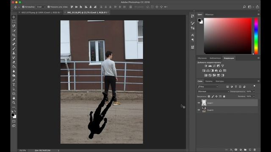Image resolution: width=271 pixels, height=152 pixels.
Task: Switch to the 6021.970.png document tab
Action: pyautogui.click(x=41, y=12)
